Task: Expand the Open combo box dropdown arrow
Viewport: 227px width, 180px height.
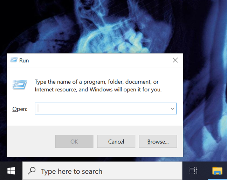Action: (172, 108)
